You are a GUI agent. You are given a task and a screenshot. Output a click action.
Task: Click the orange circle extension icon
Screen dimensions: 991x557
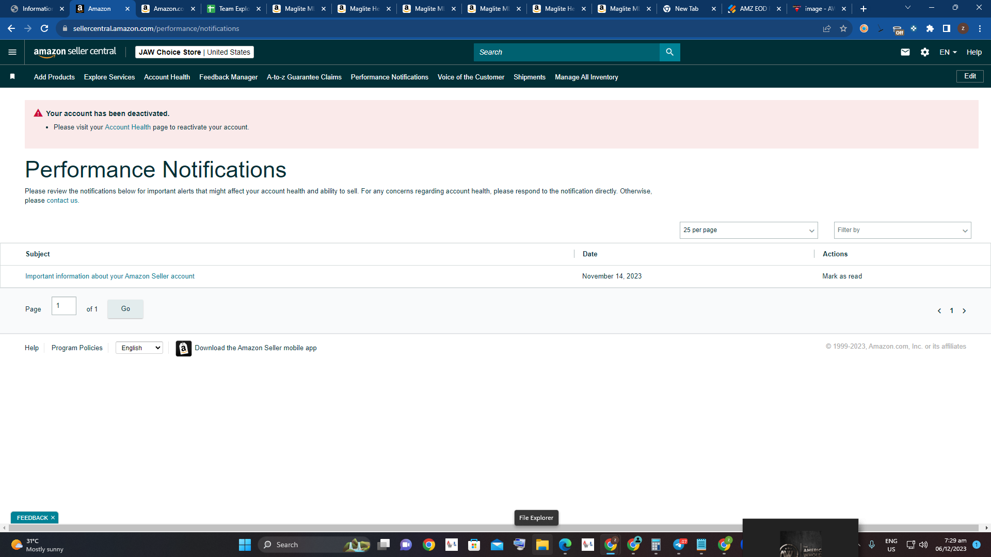(864, 28)
